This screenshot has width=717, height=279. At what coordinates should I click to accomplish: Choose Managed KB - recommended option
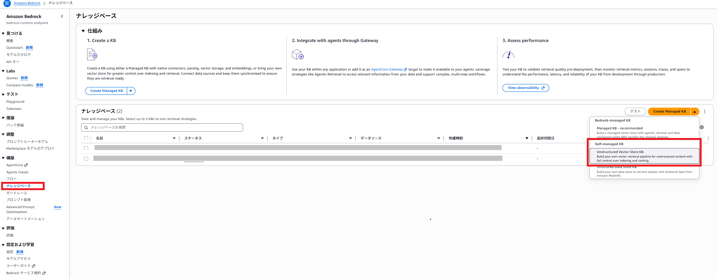pos(644,132)
